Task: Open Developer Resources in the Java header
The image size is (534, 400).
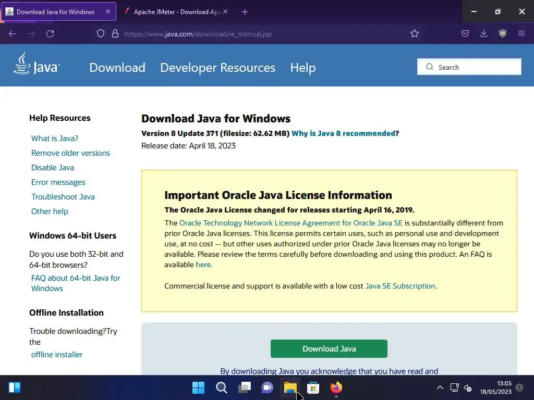Action: (x=217, y=67)
